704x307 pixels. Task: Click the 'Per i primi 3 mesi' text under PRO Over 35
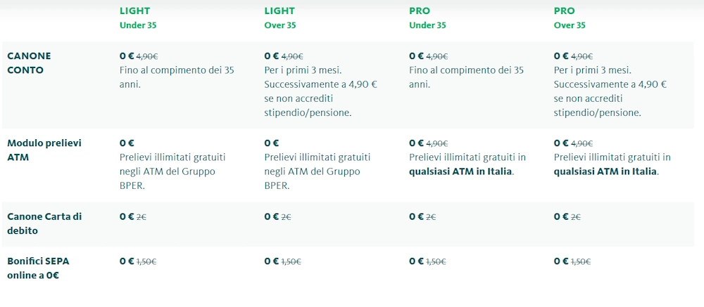[x=593, y=70]
